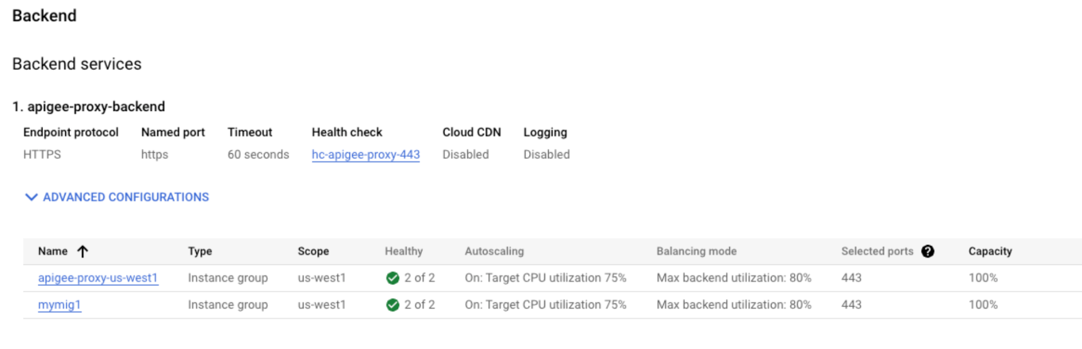
Task: Sort the table by the Capacity column
Action: point(989,251)
